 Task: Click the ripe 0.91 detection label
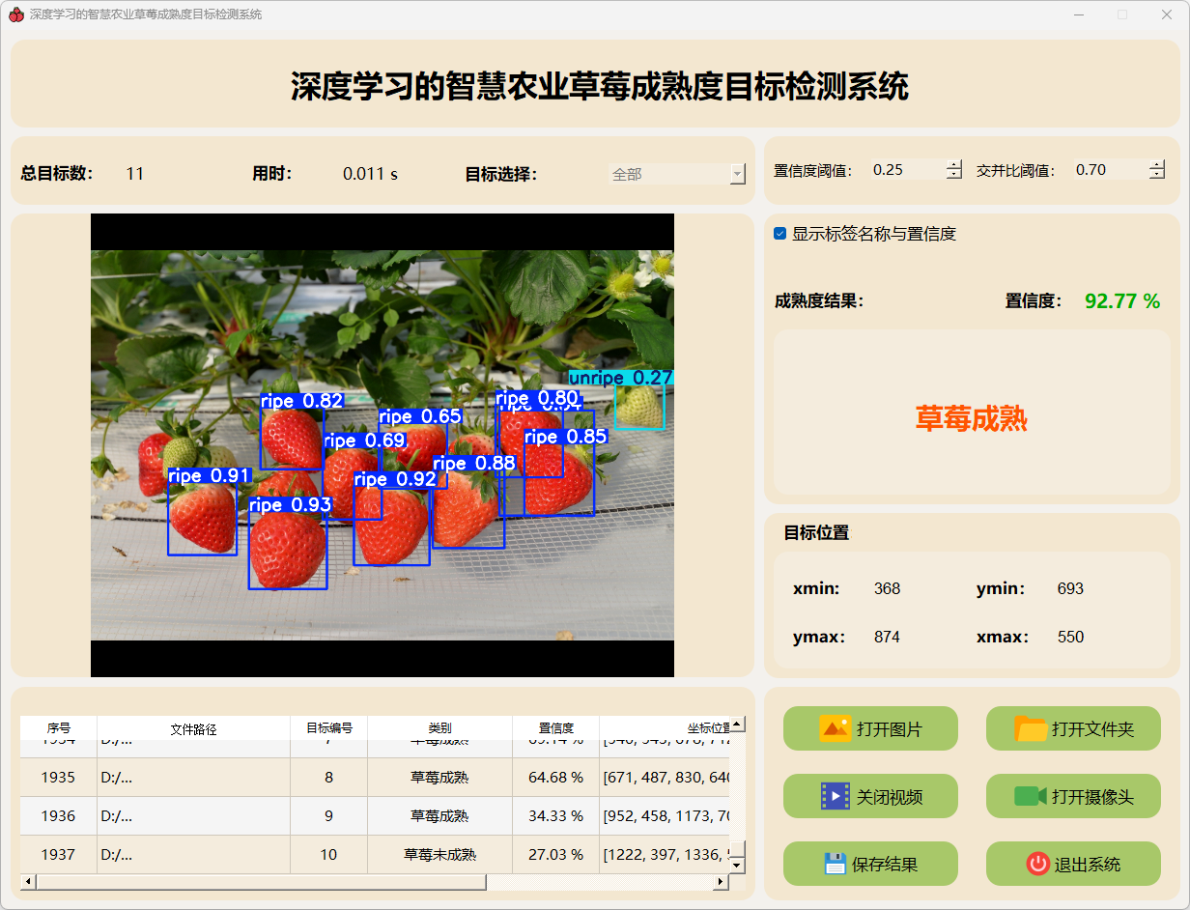coord(210,475)
